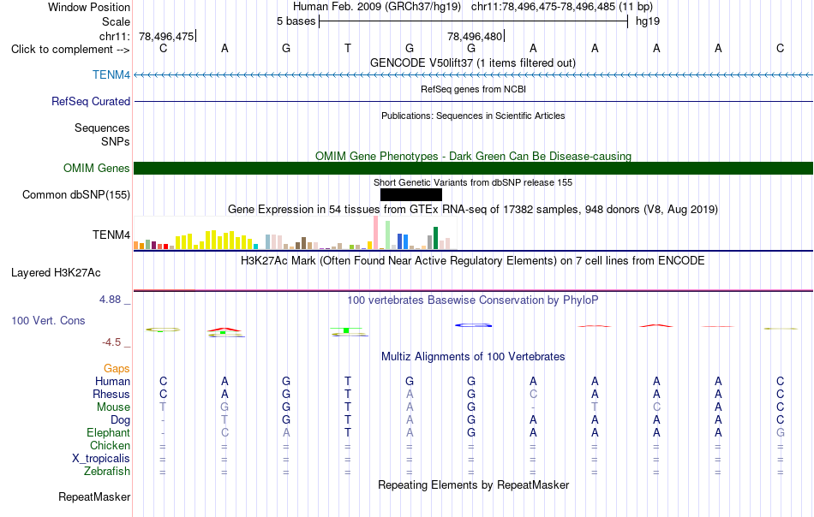Open the Layered H3K27Ac track label

[56, 273]
